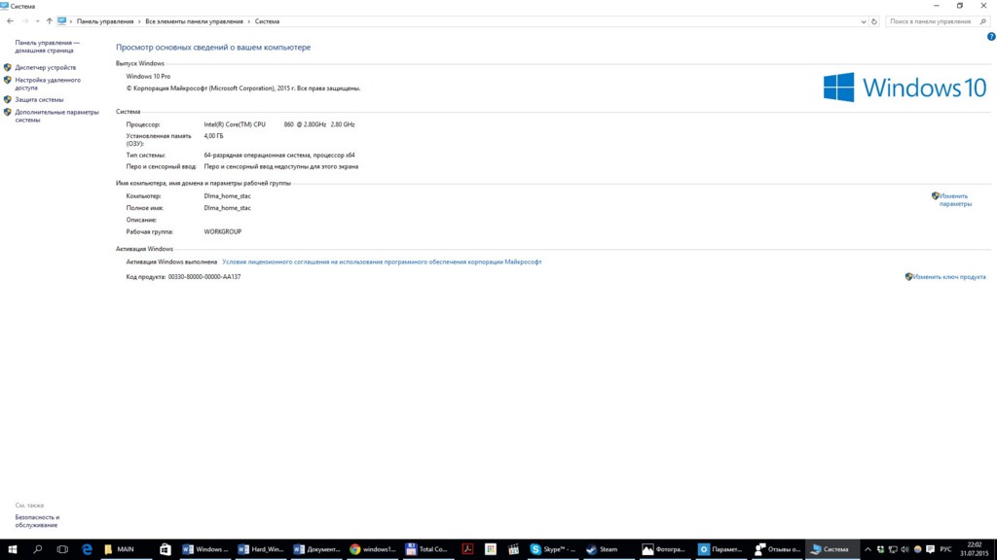Viewport: 997px width, 560px height.
Task: Open "Защита системы" in the sidebar
Action: (x=39, y=99)
